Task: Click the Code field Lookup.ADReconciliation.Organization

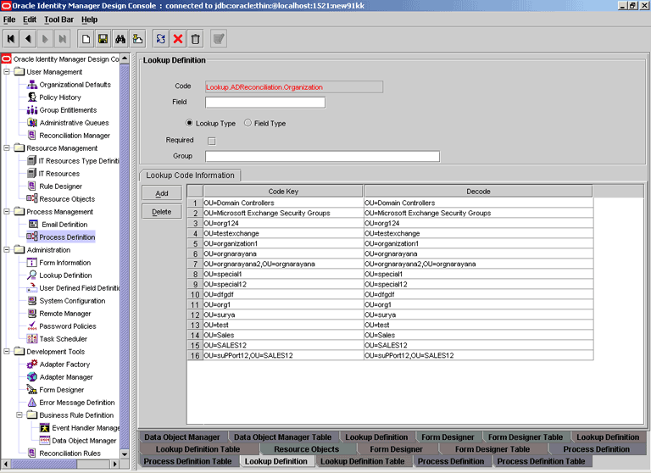Action: point(294,86)
